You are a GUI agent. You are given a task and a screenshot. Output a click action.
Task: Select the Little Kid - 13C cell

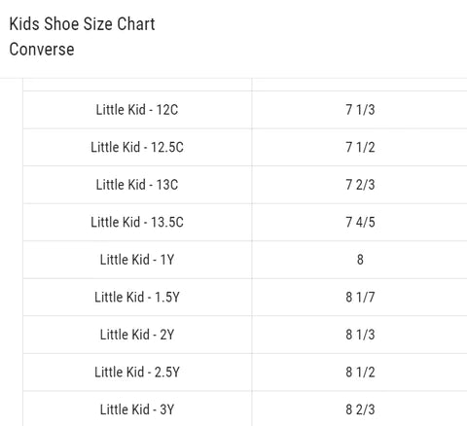click(x=137, y=185)
